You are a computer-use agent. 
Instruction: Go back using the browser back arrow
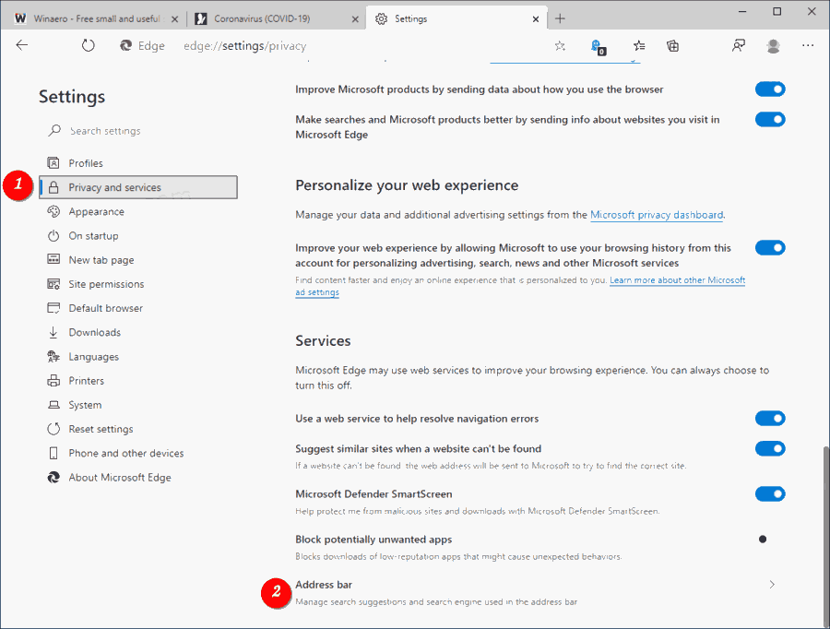(22, 45)
